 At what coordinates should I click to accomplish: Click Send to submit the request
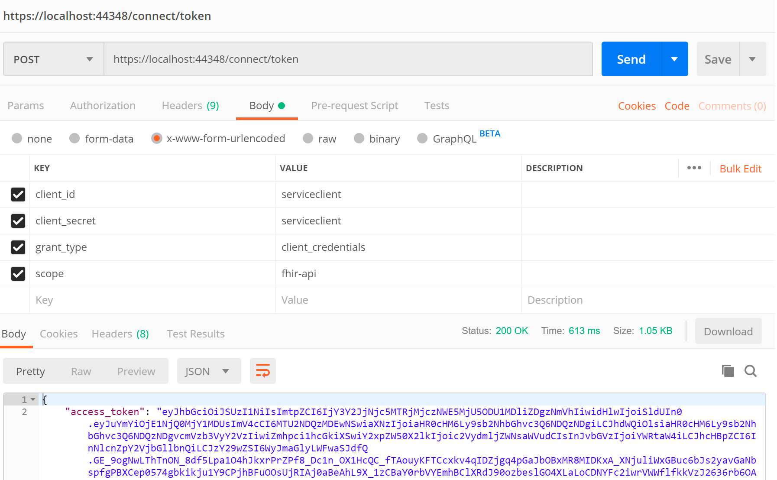[631, 59]
